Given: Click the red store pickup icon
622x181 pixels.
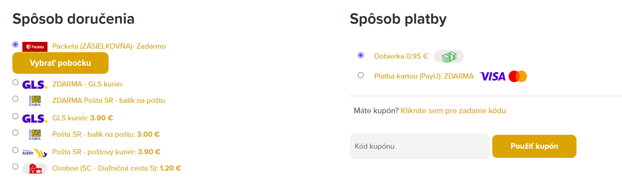Looking at the screenshot, I should 35,169.
